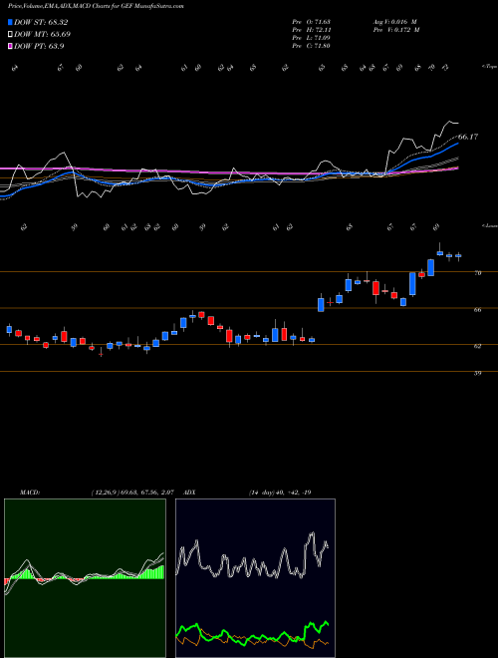
Task: Select the 'DOW MT: 63.69' legend text
Action: click(42, 34)
